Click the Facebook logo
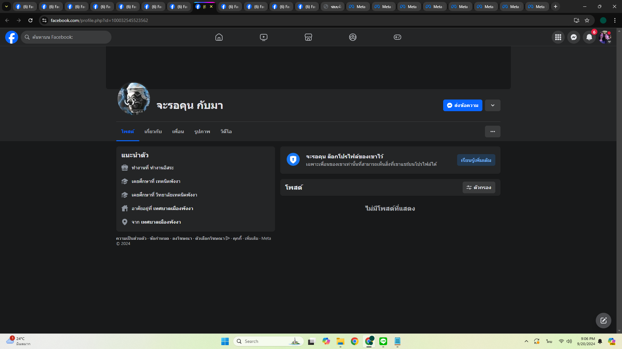The width and height of the screenshot is (622, 349). (x=12, y=37)
